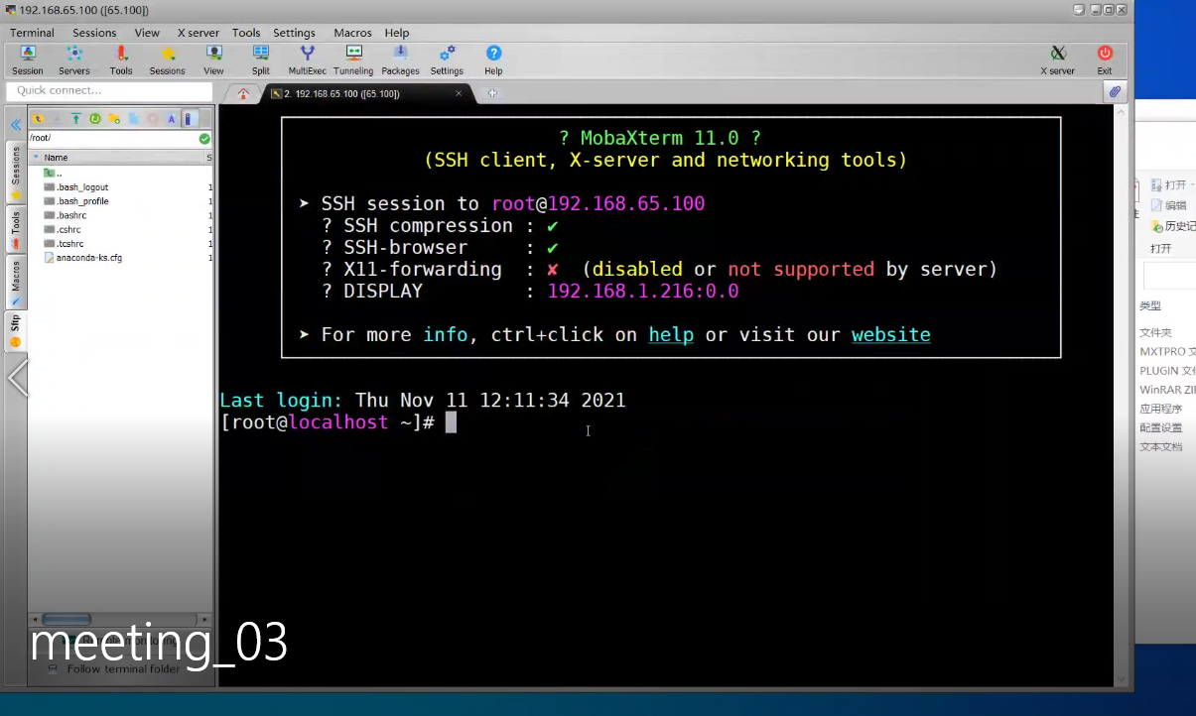Toggle the X server icon
Viewport: 1196px width, 716px height.
(1057, 60)
